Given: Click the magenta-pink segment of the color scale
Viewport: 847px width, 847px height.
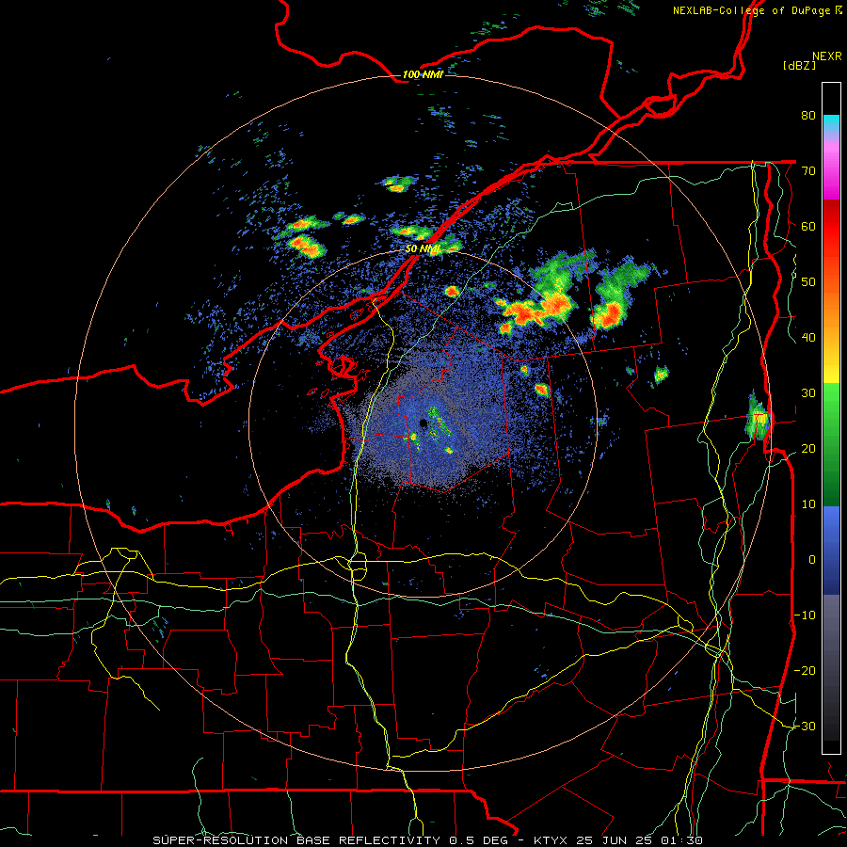Looking at the screenshot, I should tap(831, 168).
